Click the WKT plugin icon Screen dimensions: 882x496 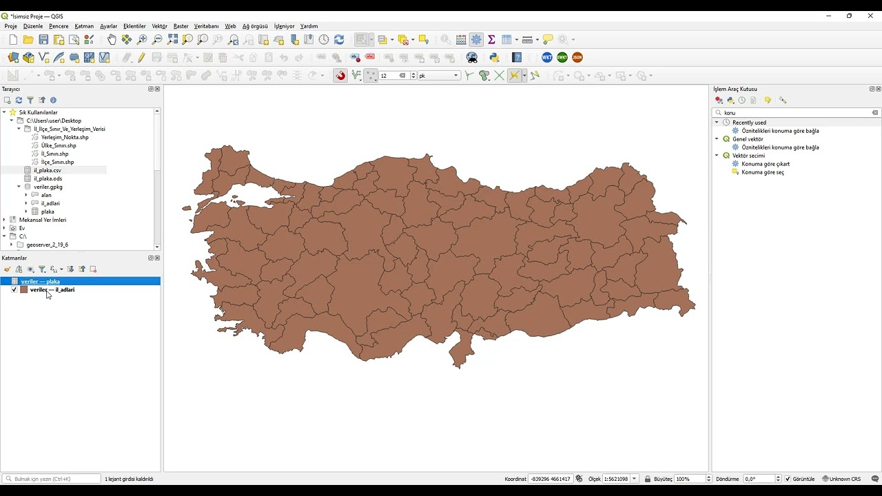[547, 58]
